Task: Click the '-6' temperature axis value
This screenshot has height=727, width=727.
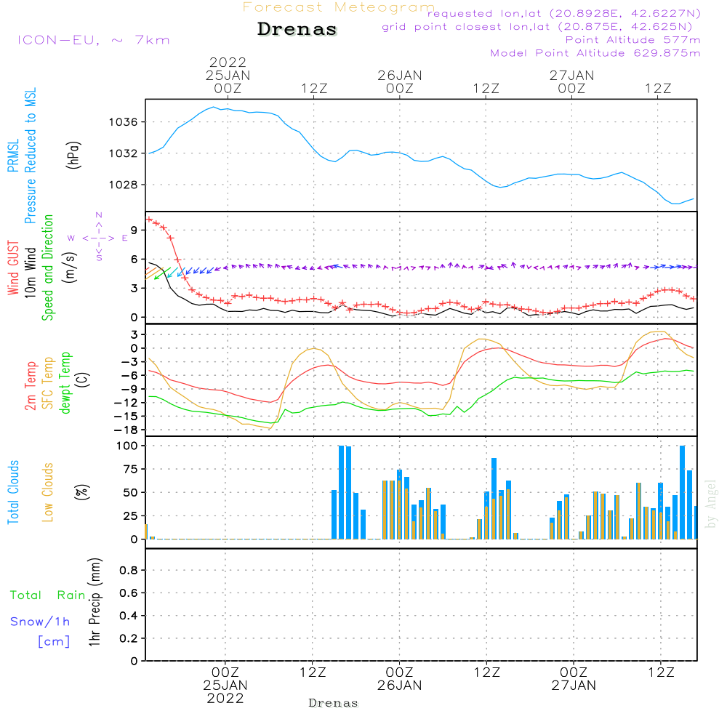Action: tap(130, 376)
